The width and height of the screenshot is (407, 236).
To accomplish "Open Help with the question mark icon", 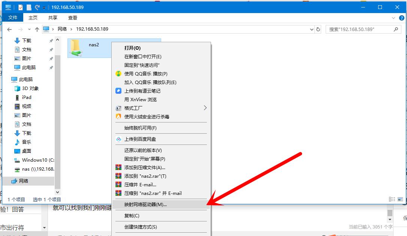I will pyautogui.click(x=402, y=18).
